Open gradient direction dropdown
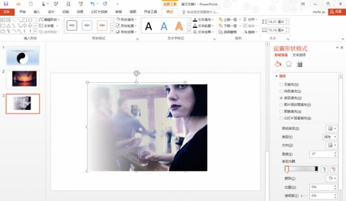Image resolution: width=346 pixels, height=201 pixels. 332,145
